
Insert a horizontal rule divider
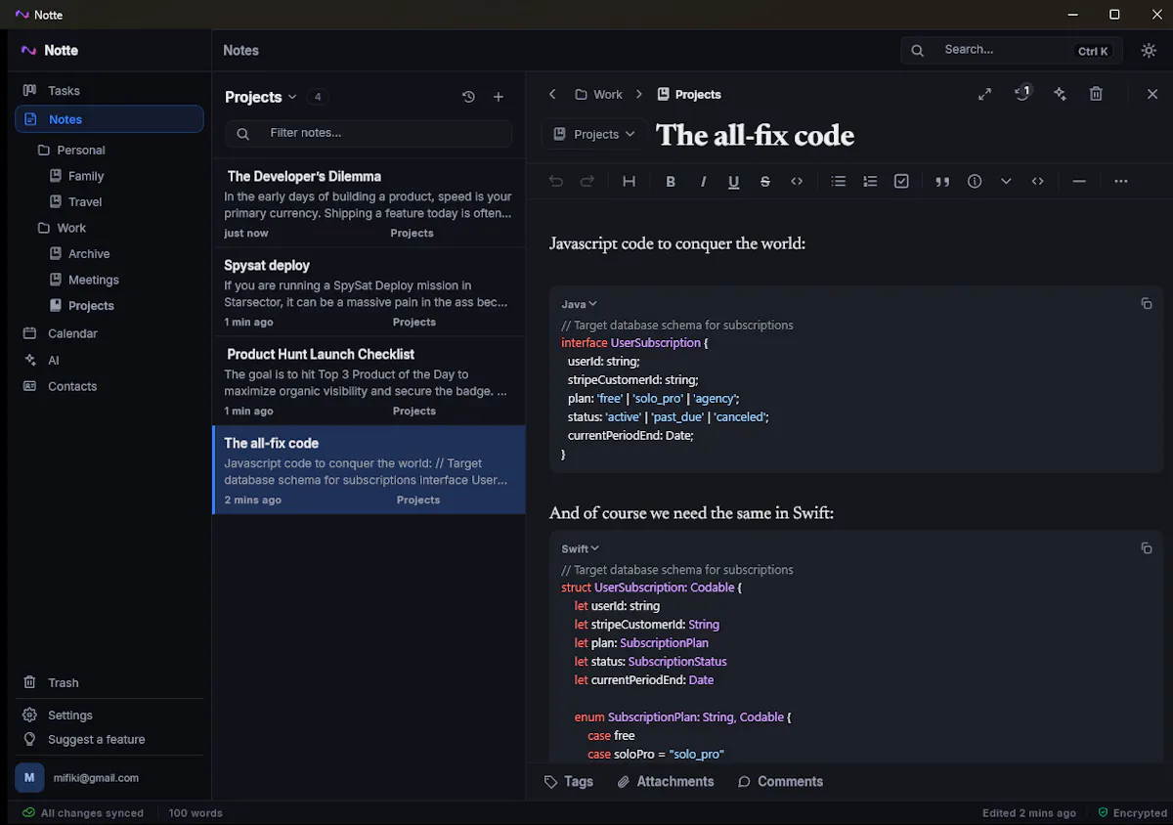1079,181
